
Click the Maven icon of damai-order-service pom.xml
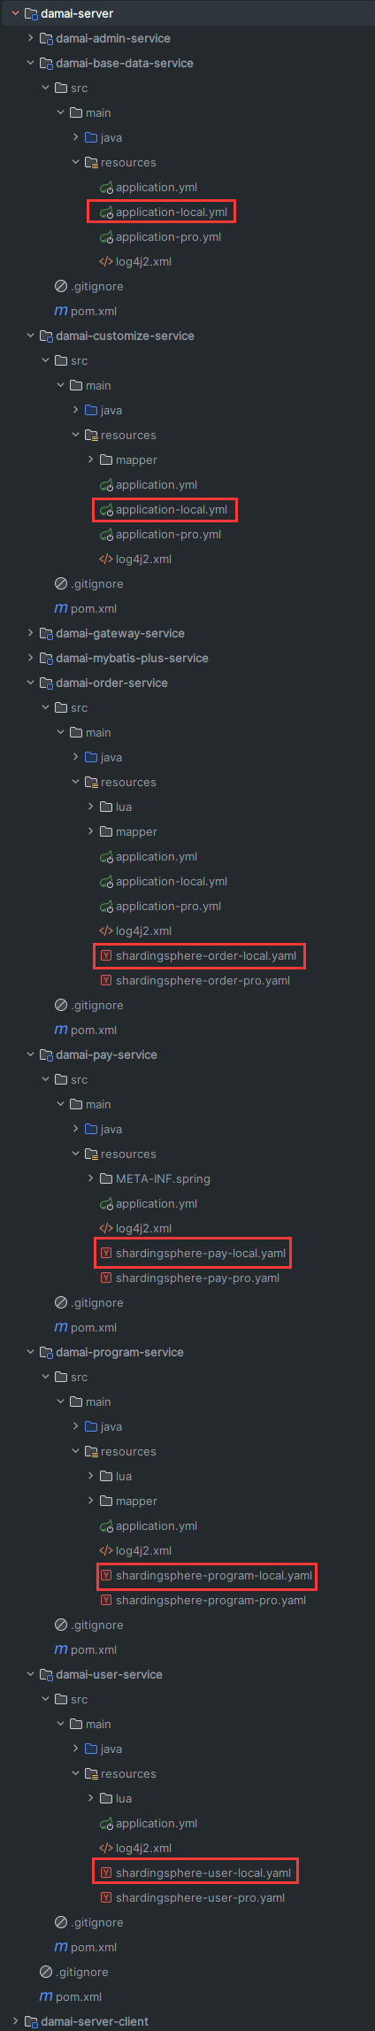coord(61,1031)
